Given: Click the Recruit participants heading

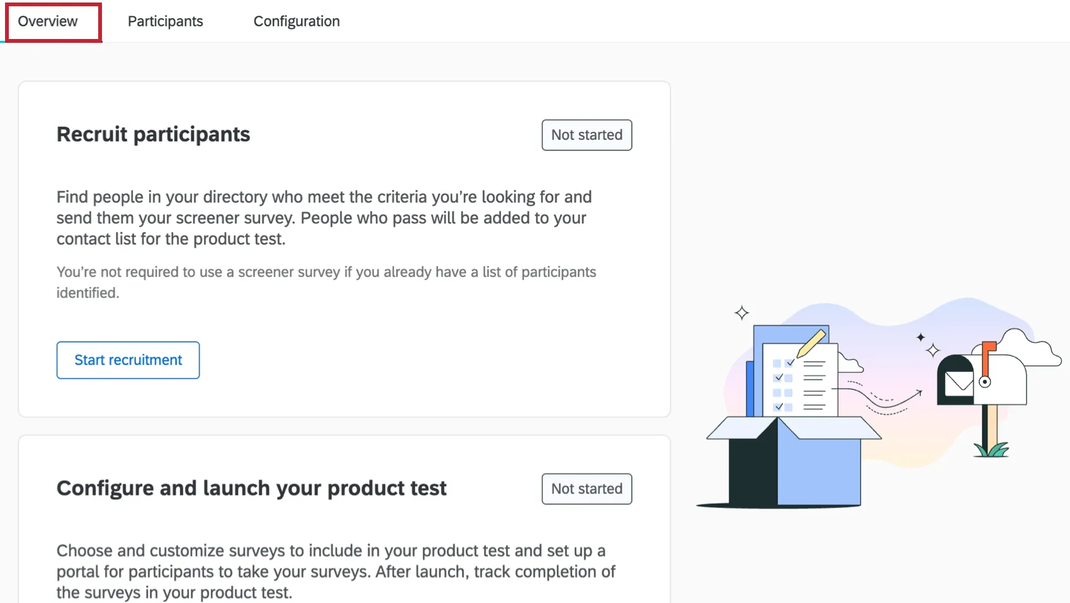Looking at the screenshot, I should point(153,133).
